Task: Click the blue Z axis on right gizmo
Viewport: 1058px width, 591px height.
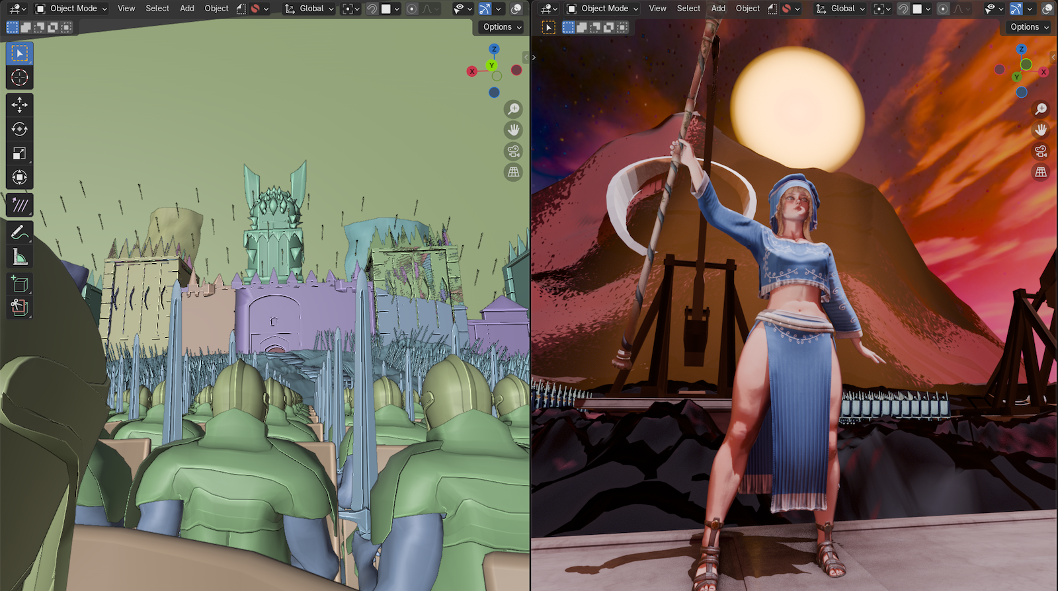Action: (1022, 49)
